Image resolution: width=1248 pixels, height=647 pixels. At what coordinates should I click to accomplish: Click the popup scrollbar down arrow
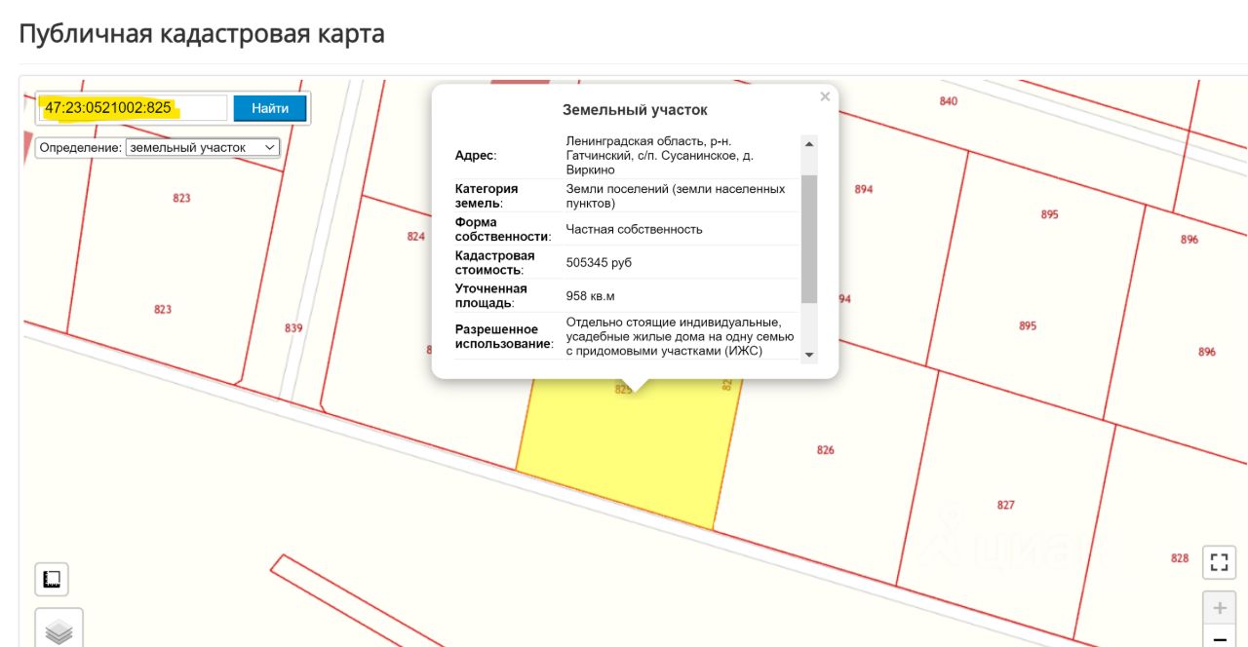pos(809,354)
